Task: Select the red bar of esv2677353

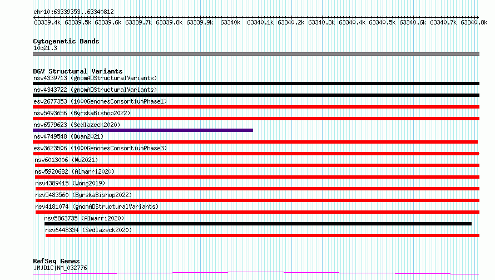Action: 256,107
